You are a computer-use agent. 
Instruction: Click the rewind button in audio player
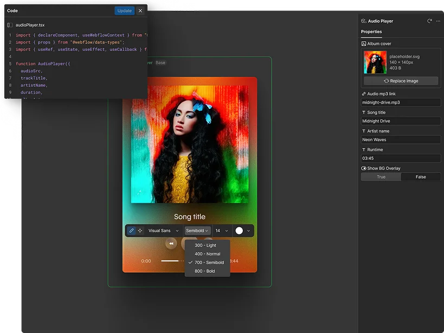coord(171,244)
